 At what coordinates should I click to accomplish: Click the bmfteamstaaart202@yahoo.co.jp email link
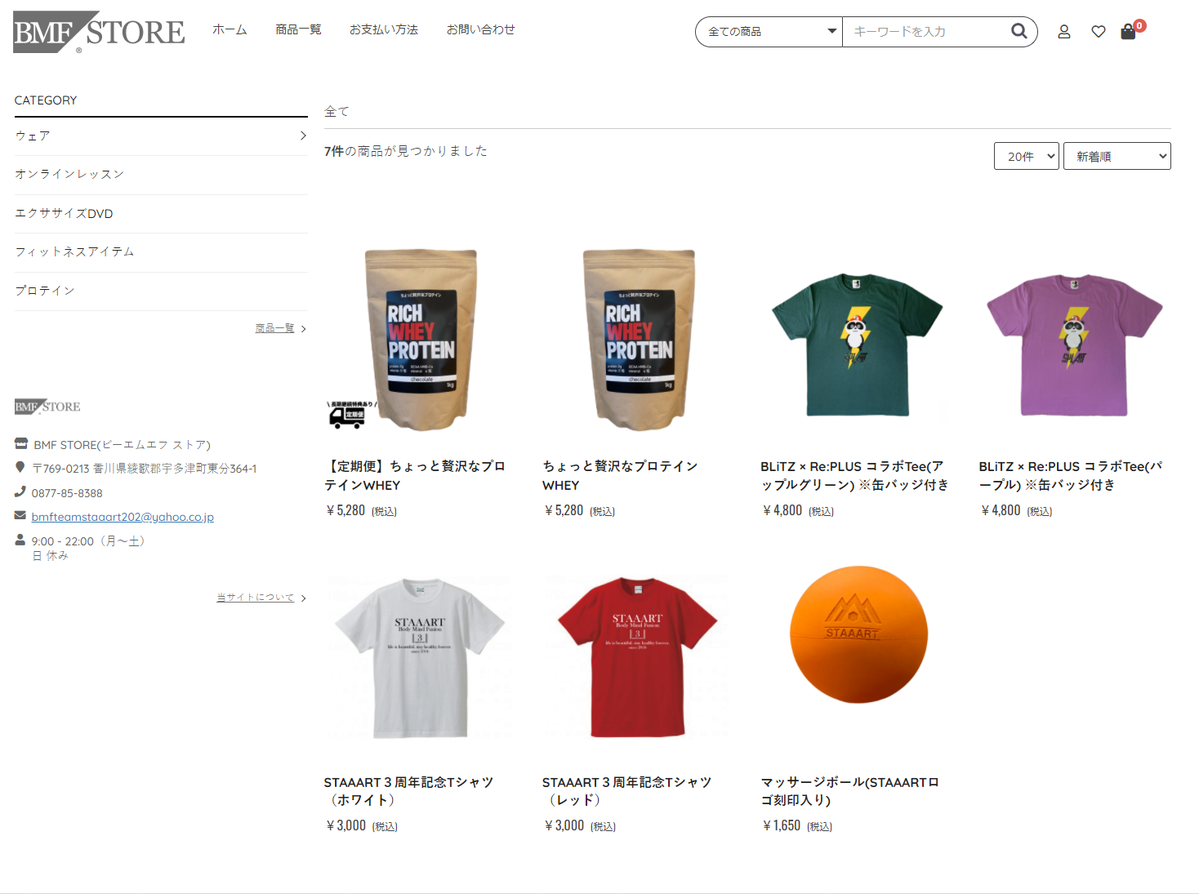click(x=123, y=517)
